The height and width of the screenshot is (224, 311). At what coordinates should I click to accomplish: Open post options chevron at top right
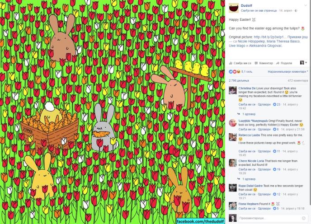305,5
